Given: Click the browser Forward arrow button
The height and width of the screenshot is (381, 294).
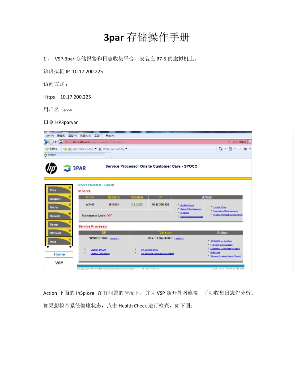Looking at the screenshot, I should pos(51,142).
